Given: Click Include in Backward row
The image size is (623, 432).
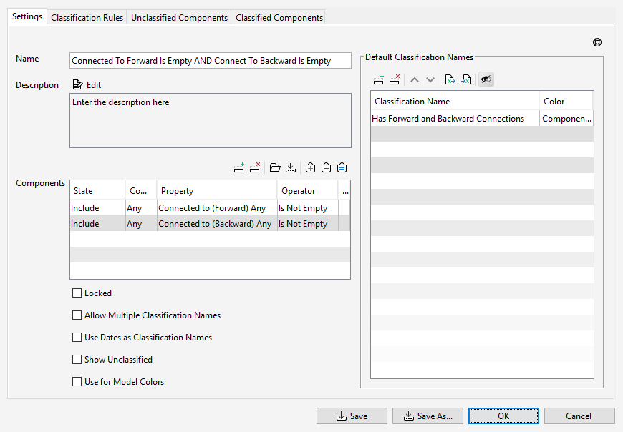Looking at the screenshot, I should click(x=97, y=224).
